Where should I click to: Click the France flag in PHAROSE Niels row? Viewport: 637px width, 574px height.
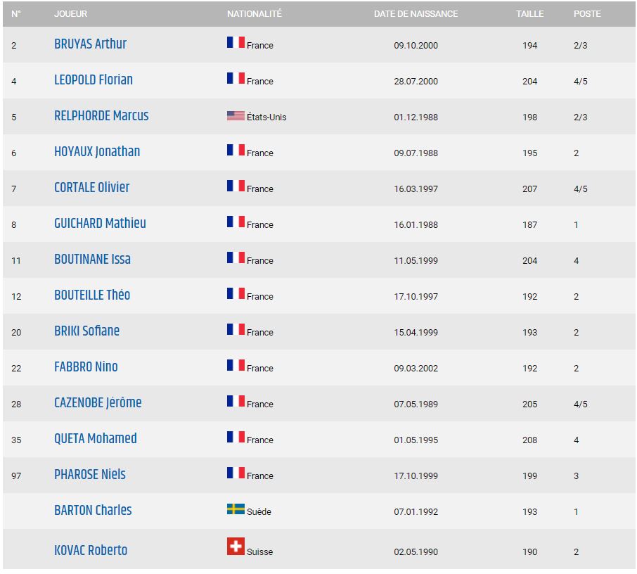(236, 473)
